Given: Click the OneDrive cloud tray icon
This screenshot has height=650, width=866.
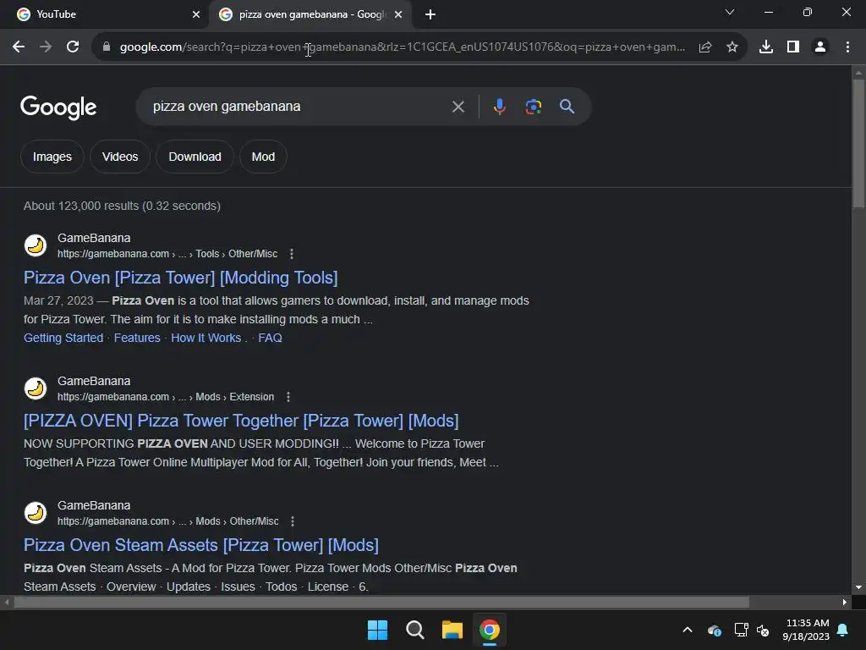Looking at the screenshot, I should [715, 630].
